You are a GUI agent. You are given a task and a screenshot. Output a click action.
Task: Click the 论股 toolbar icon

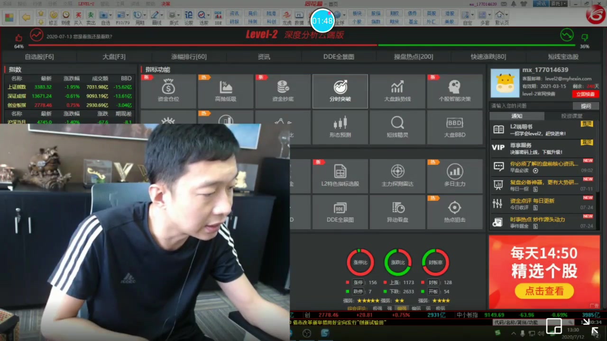(x=189, y=18)
